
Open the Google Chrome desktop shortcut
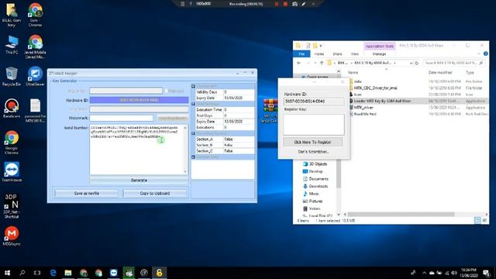click(x=12, y=142)
